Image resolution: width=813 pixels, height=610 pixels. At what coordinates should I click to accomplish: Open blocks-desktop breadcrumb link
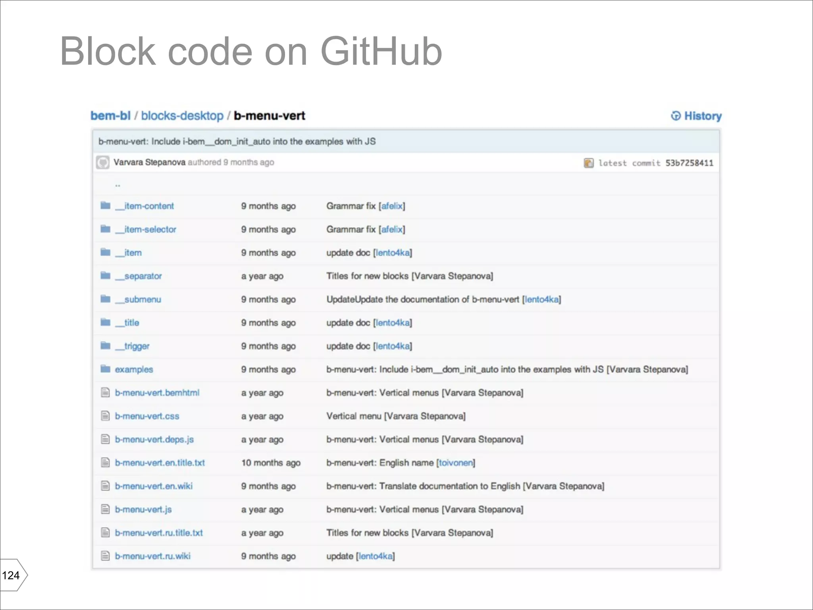(x=182, y=116)
